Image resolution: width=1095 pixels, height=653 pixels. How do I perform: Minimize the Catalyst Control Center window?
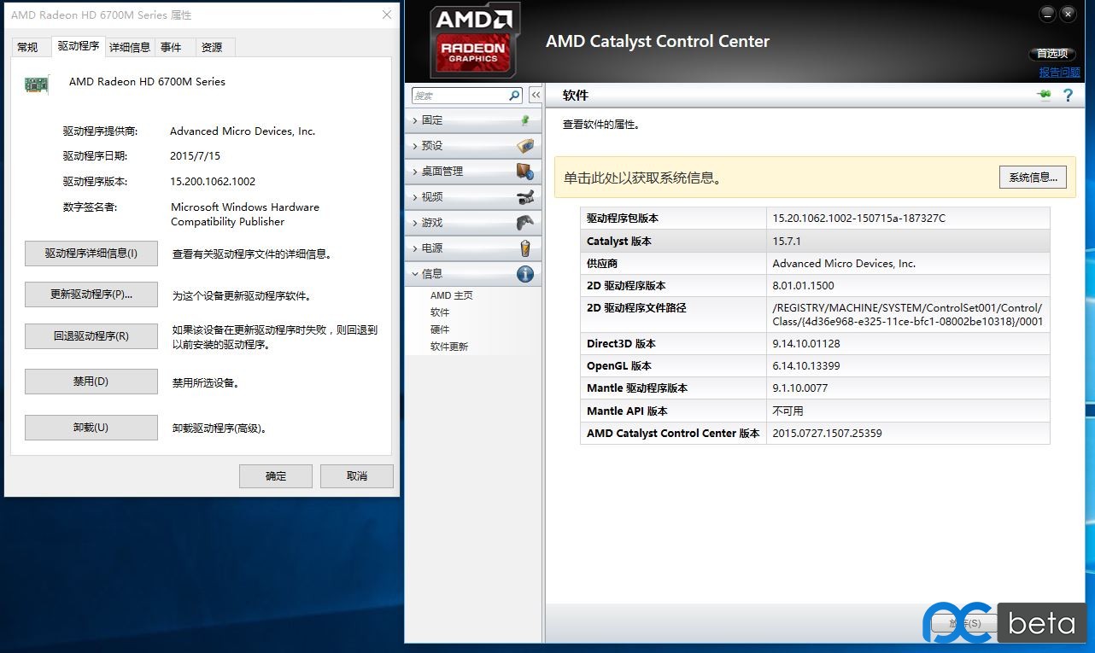1047,15
